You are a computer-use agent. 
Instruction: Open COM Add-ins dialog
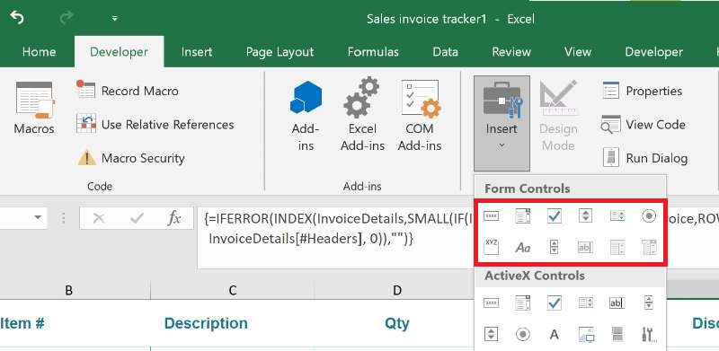pyautogui.click(x=420, y=116)
